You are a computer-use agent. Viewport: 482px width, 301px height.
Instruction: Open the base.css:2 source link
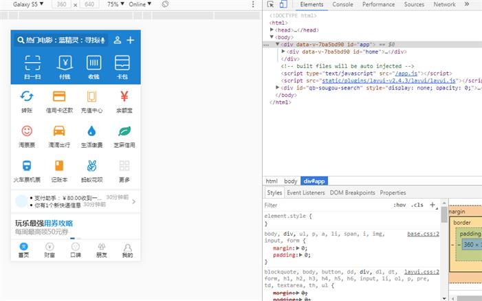(423, 234)
